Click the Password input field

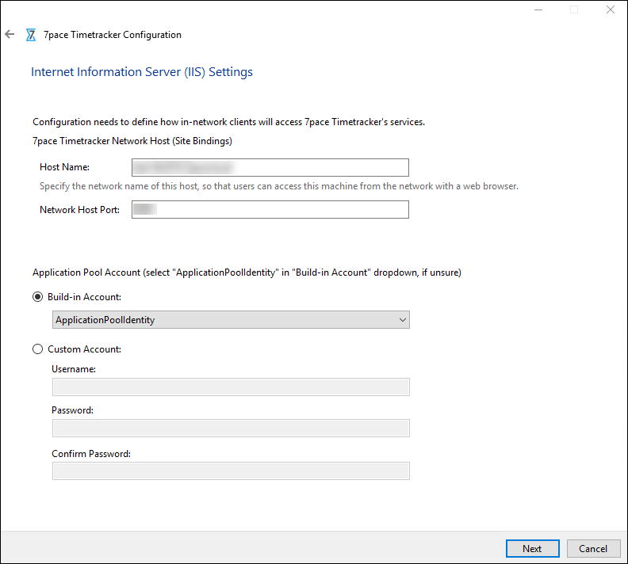[231, 429]
